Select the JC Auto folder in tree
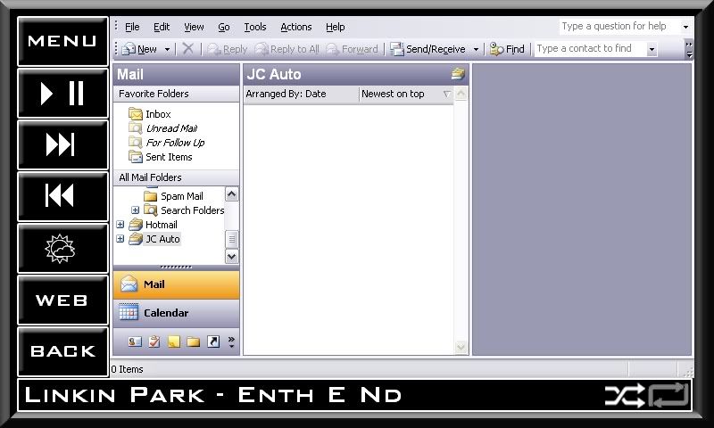Screen dimensions: 714x428 tap(154, 239)
